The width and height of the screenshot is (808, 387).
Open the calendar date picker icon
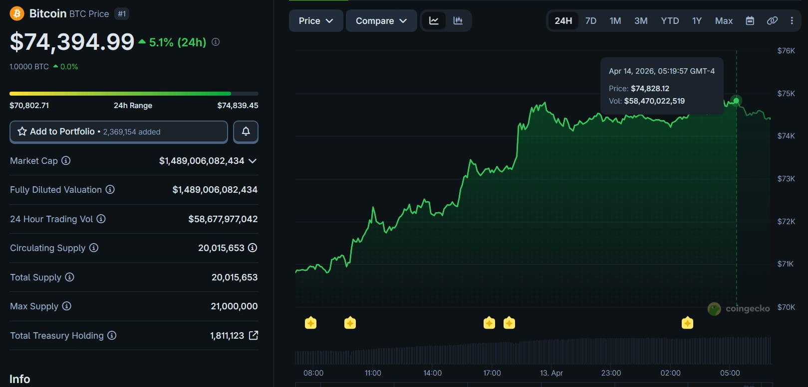[750, 21]
